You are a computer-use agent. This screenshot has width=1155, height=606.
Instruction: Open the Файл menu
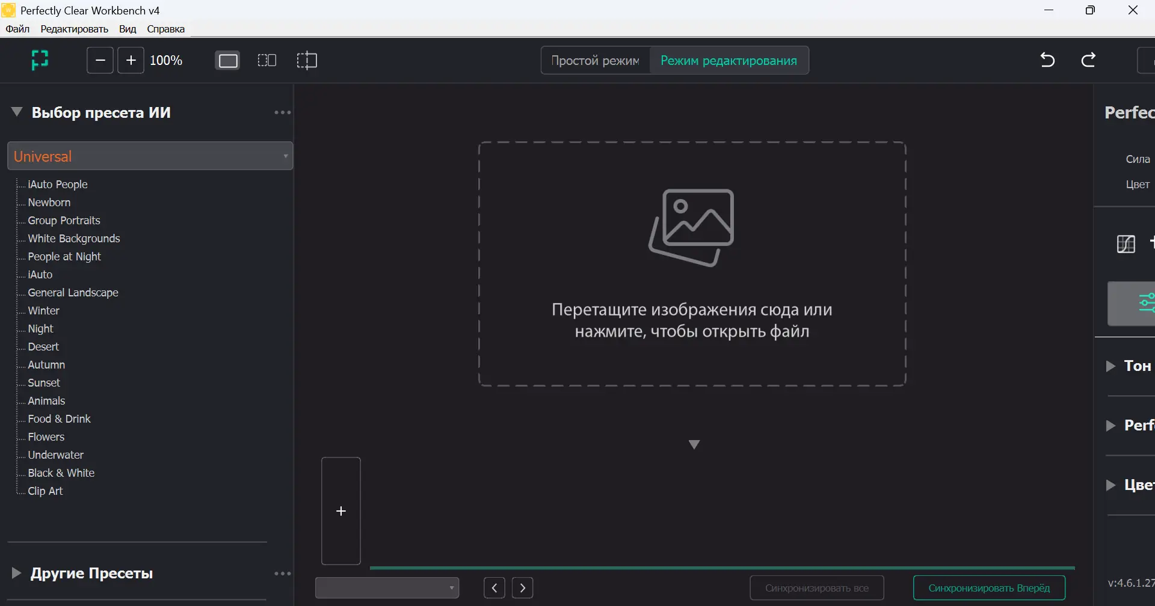pos(17,28)
